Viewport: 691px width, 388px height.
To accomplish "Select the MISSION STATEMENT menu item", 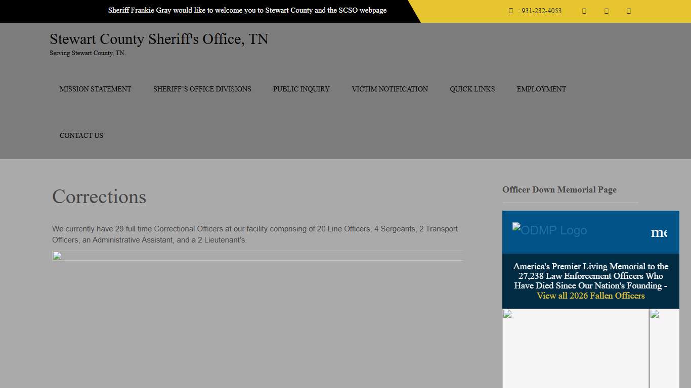I will (x=95, y=89).
